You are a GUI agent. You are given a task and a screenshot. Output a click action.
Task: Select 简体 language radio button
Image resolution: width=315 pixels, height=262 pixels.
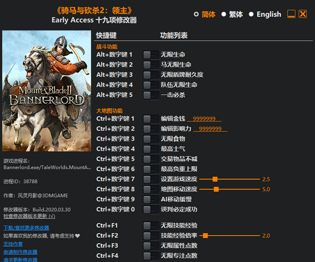click(197, 14)
